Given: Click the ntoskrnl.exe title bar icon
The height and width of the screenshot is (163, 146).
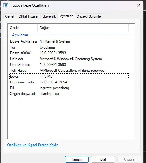Looking at the screenshot, I should click(x=6, y=5).
